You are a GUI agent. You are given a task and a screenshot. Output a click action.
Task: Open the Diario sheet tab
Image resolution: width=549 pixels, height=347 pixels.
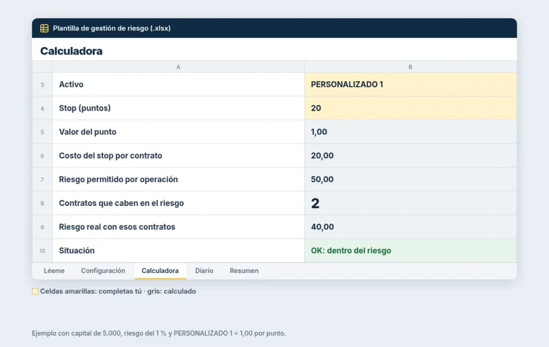pos(204,271)
